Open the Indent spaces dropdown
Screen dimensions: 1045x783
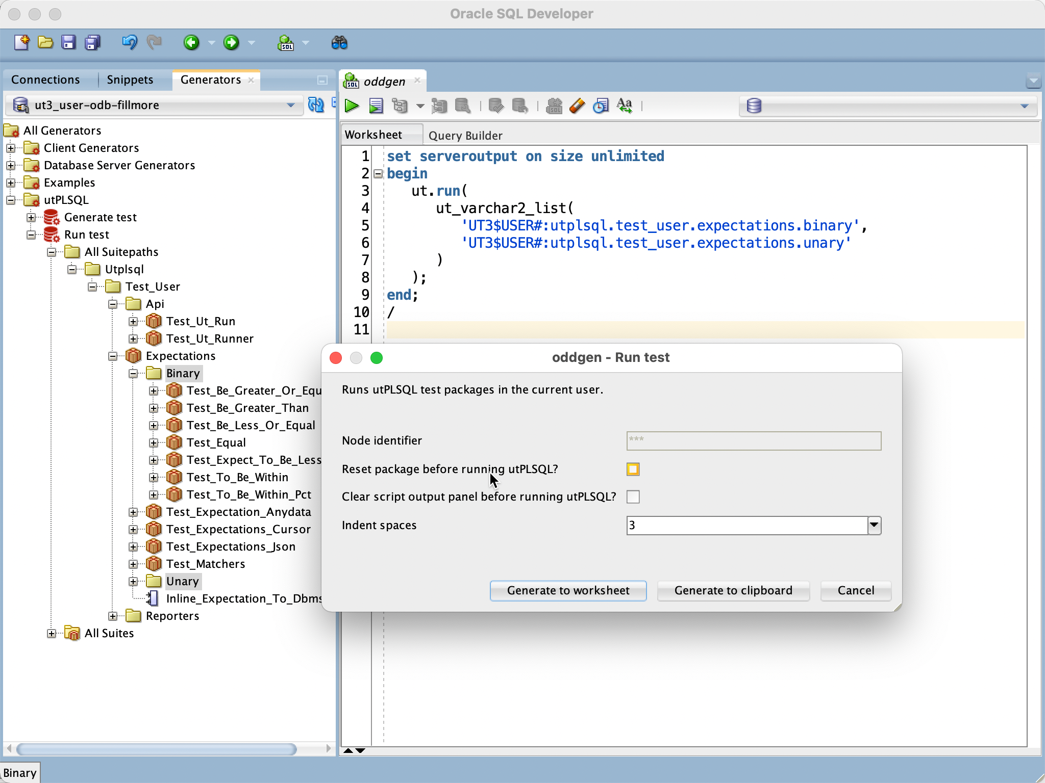click(874, 526)
